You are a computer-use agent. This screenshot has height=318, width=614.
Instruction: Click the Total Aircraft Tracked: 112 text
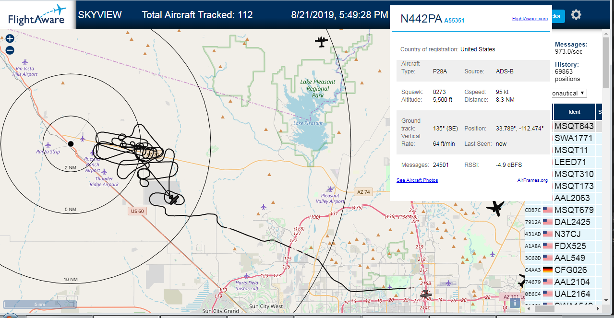click(x=197, y=15)
